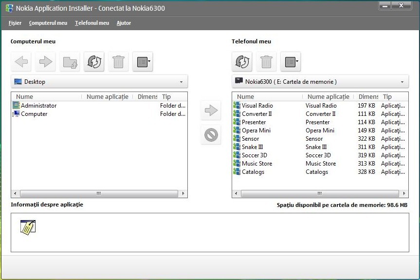Click the Forward arrow in Computerul meu toolbar
Viewport: 420px width, 280px height.
pyautogui.click(x=46, y=62)
